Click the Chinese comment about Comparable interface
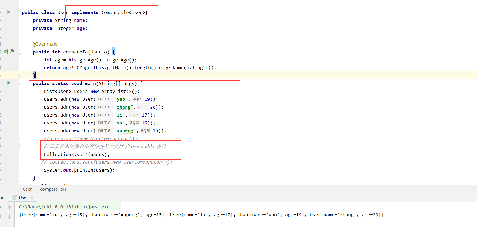Screen dimensions: 477x227 105,146
